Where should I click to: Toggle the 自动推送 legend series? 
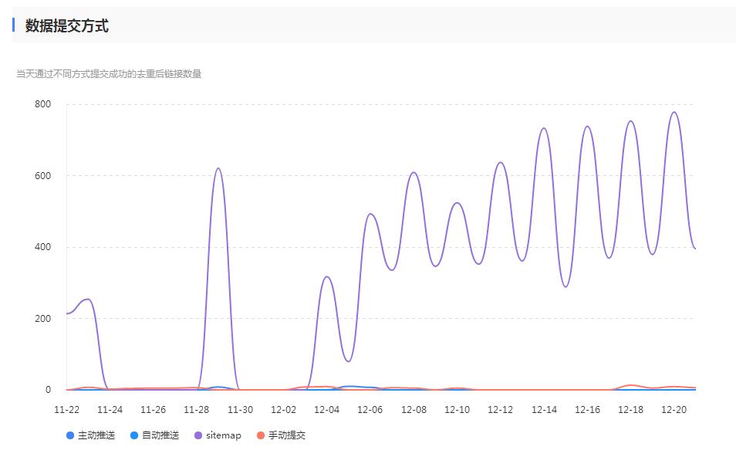(155, 435)
